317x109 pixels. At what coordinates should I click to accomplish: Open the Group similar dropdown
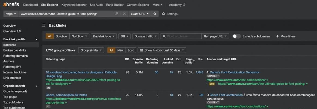pyautogui.click(x=91, y=50)
